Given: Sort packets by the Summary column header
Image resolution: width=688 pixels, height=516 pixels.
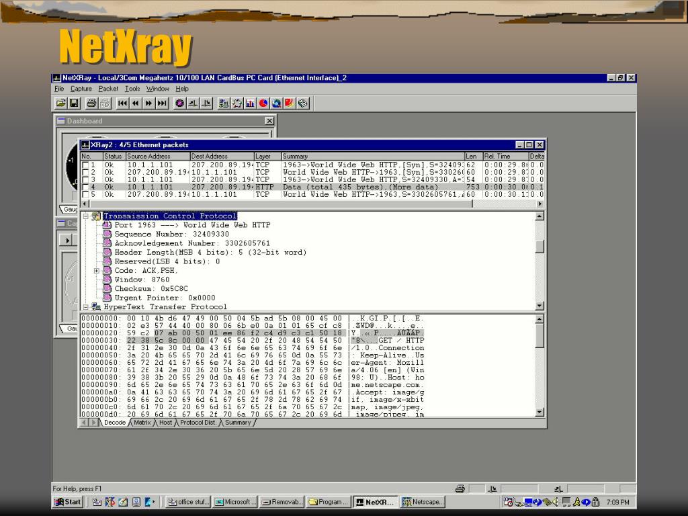Looking at the screenshot, I should pyautogui.click(x=373, y=156).
